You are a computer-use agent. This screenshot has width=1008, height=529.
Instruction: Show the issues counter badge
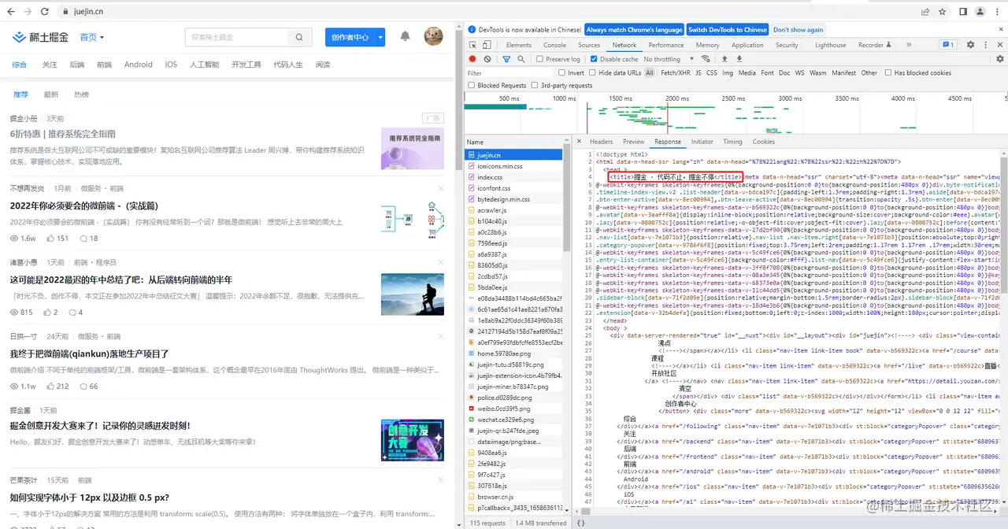pyautogui.click(x=949, y=45)
